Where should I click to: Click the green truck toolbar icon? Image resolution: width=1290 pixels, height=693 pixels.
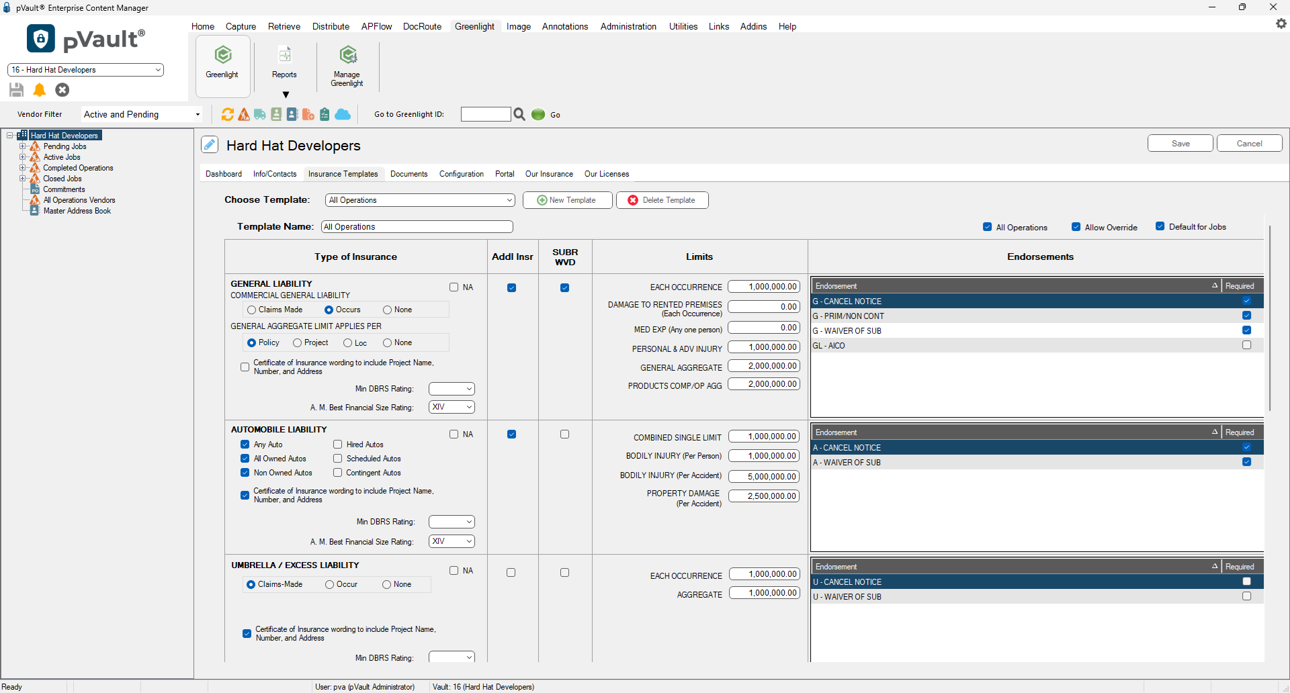coord(260,114)
